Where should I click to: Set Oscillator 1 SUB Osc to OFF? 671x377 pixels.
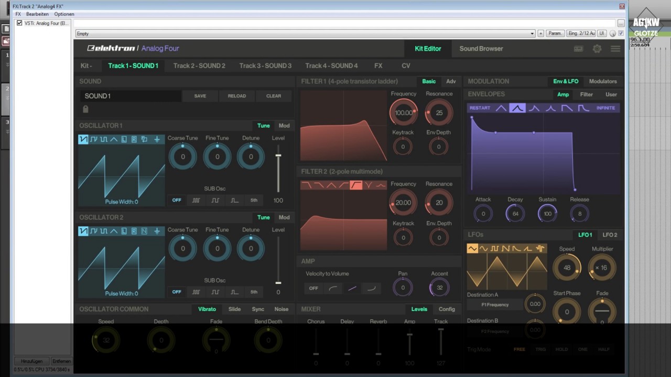tap(177, 201)
